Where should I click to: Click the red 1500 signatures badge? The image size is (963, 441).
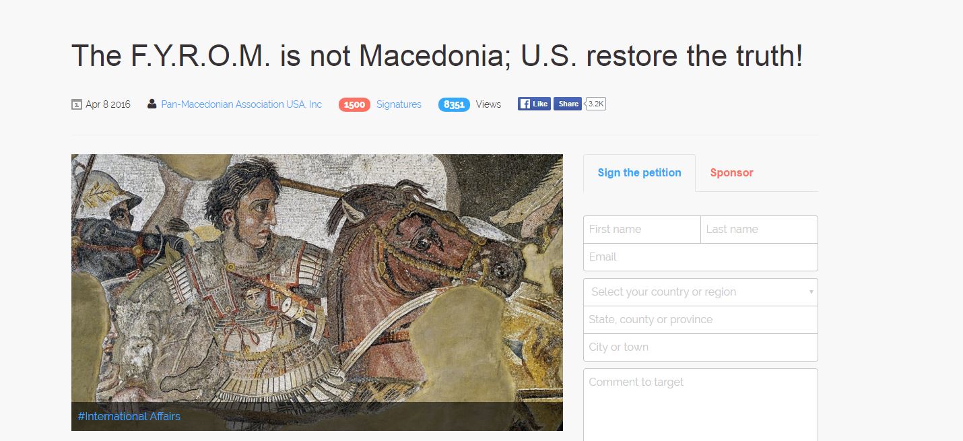pos(354,104)
